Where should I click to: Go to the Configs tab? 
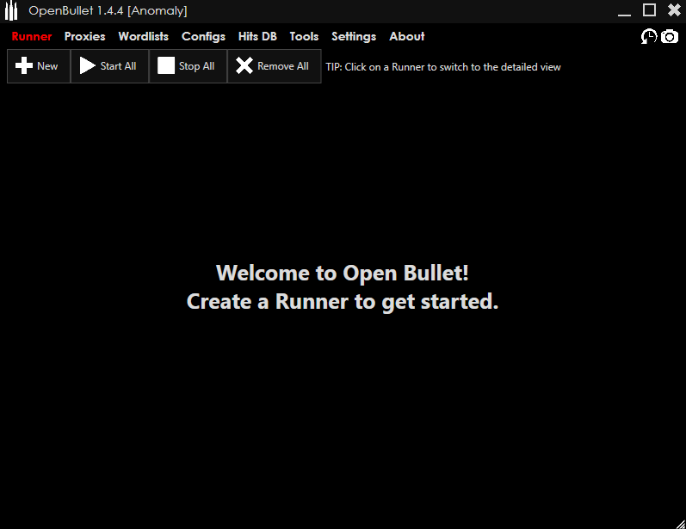coord(203,37)
